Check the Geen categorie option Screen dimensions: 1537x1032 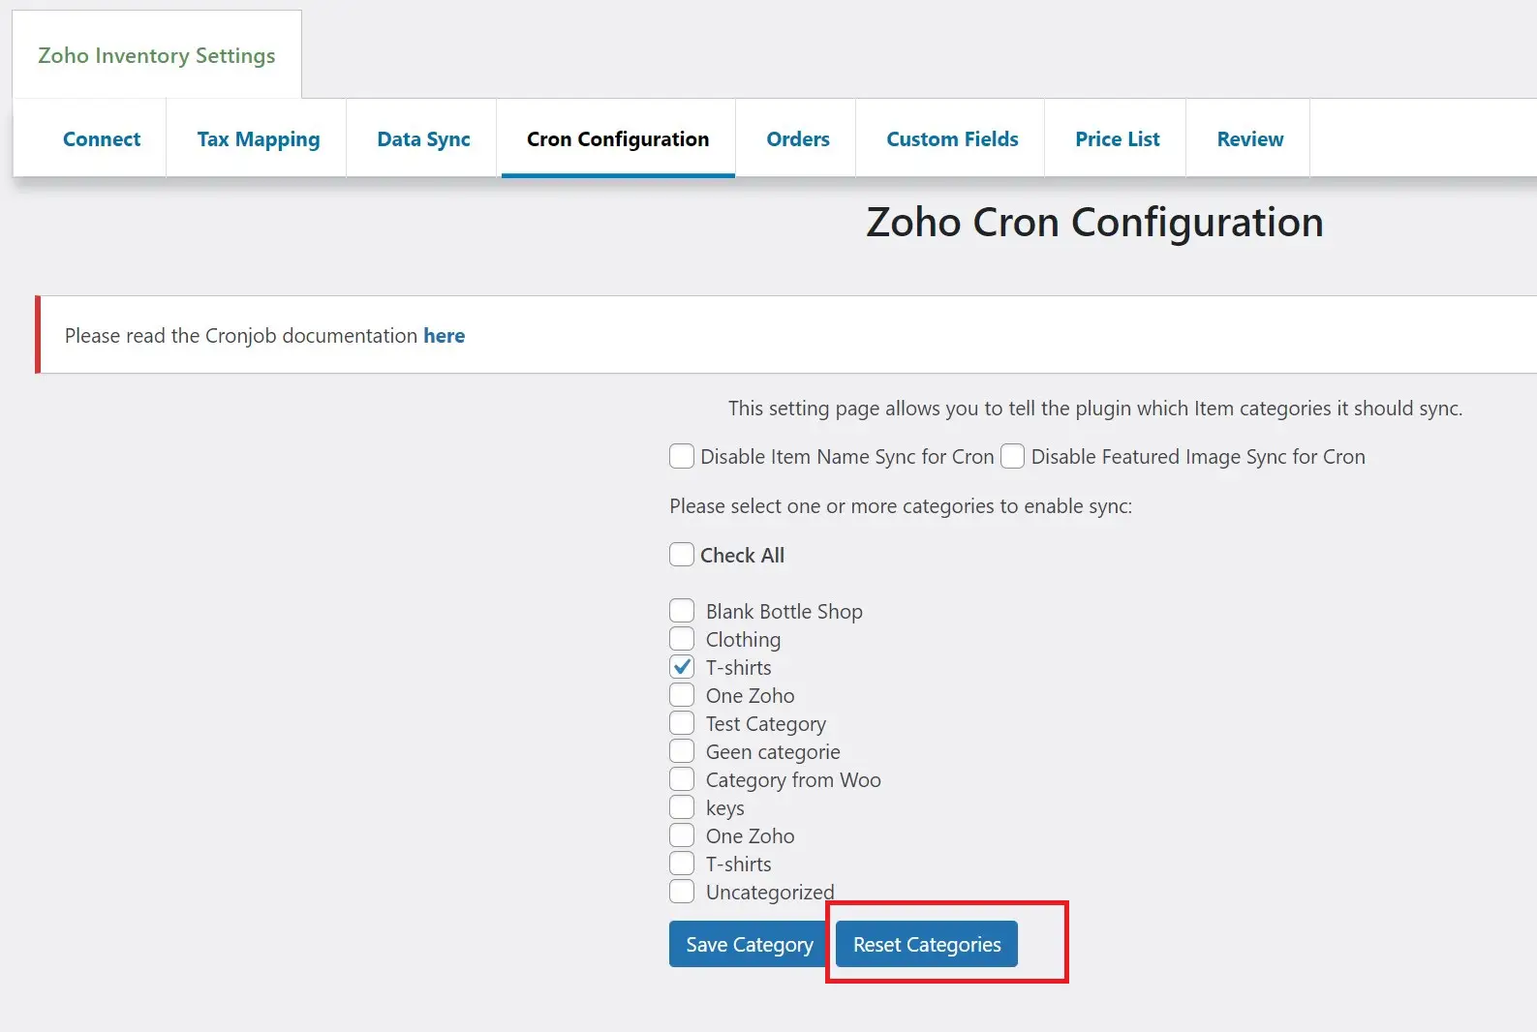[681, 750]
